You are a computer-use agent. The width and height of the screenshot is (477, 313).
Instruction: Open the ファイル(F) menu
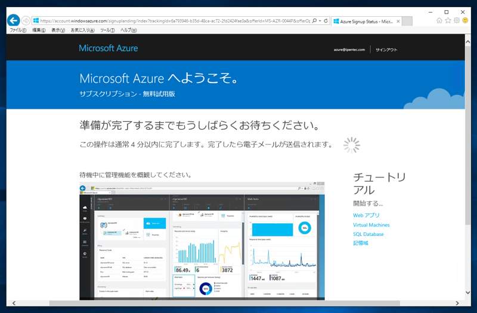(18, 30)
